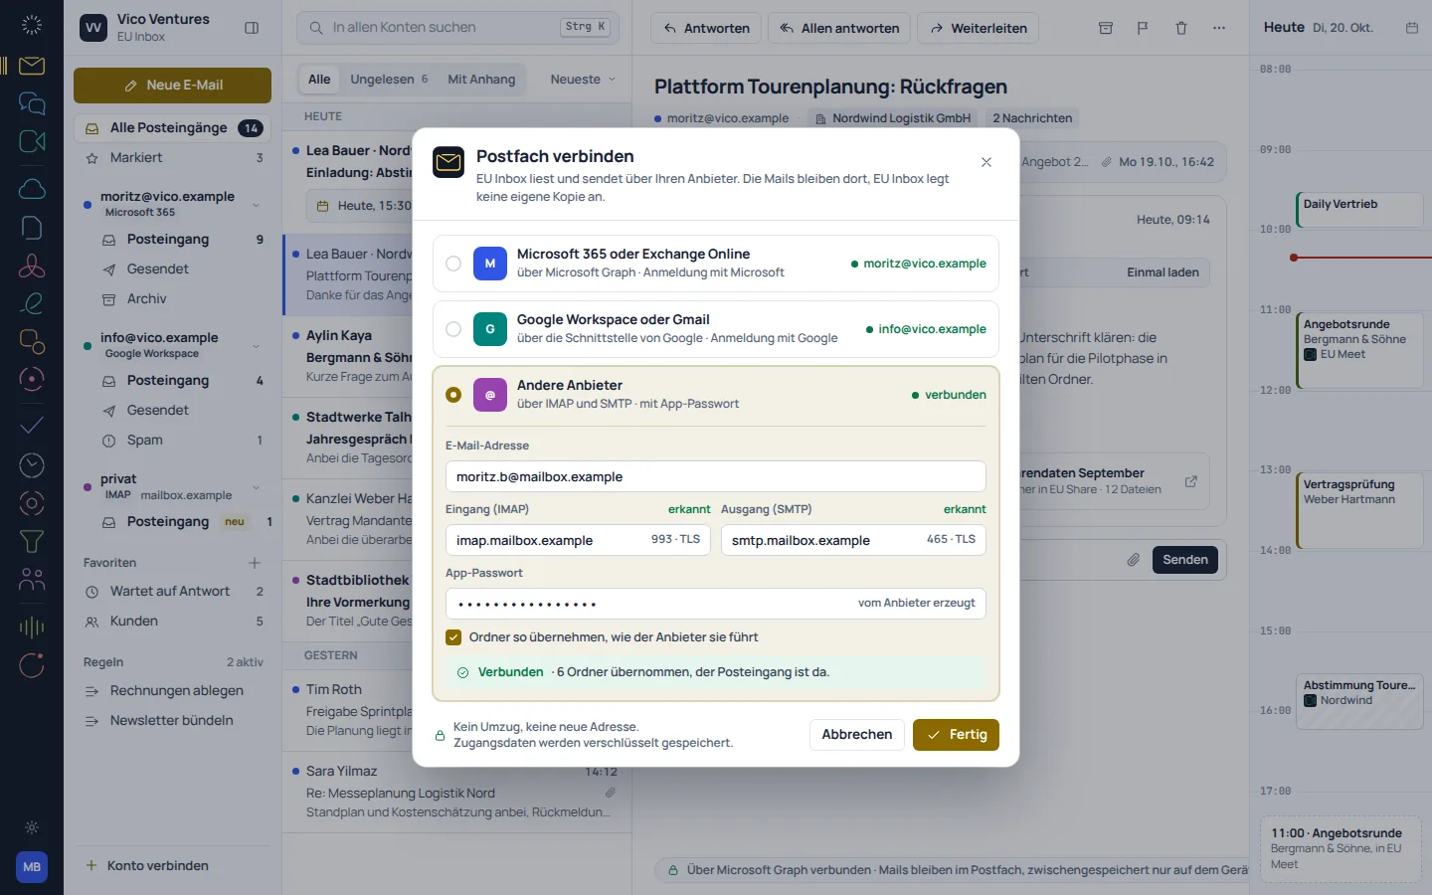Screen dimensions: 1432x895
Task: Open the chat bubbles icon in the left rail
Action: pyautogui.click(x=32, y=103)
